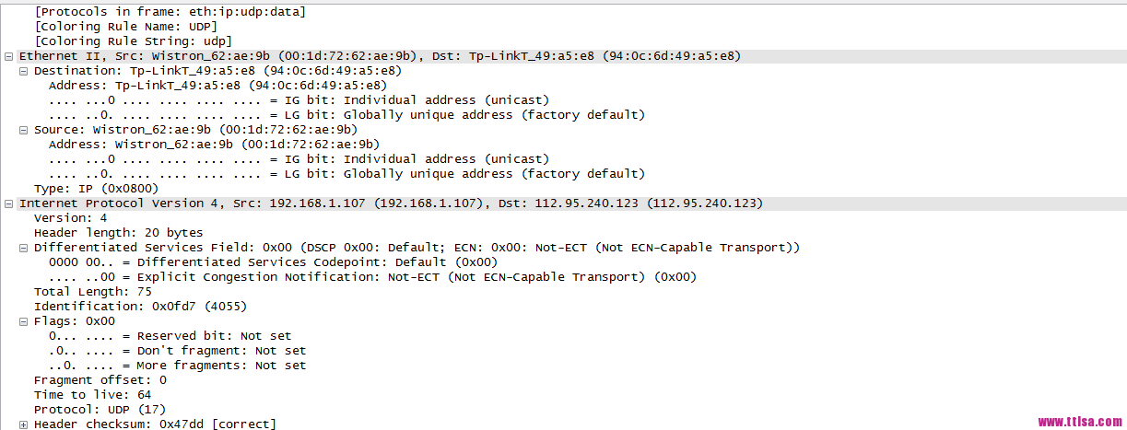
Task: Collapse the Flags 0x00 node
Action: point(24,321)
